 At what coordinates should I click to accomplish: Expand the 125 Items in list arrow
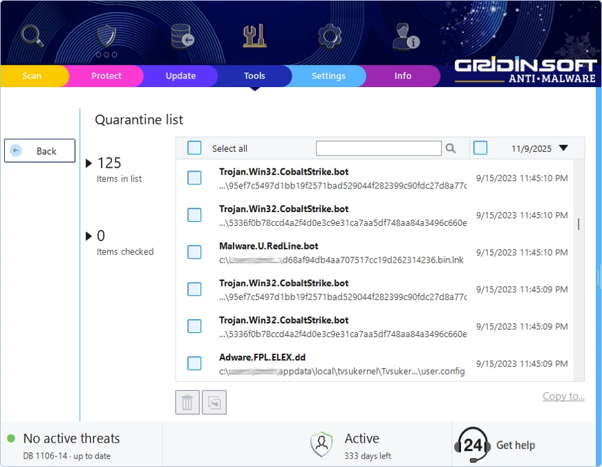(x=88, y=164)
